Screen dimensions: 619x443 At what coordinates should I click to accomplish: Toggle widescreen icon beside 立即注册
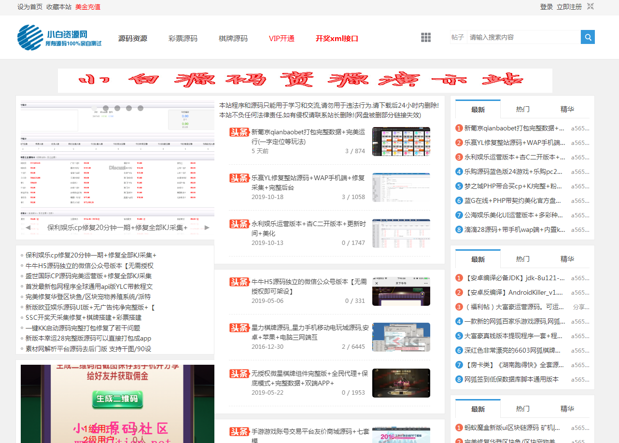click(590, 6)
